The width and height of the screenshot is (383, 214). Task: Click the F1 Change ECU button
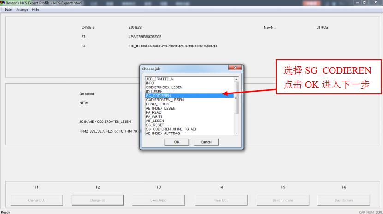tap(36, 200)
